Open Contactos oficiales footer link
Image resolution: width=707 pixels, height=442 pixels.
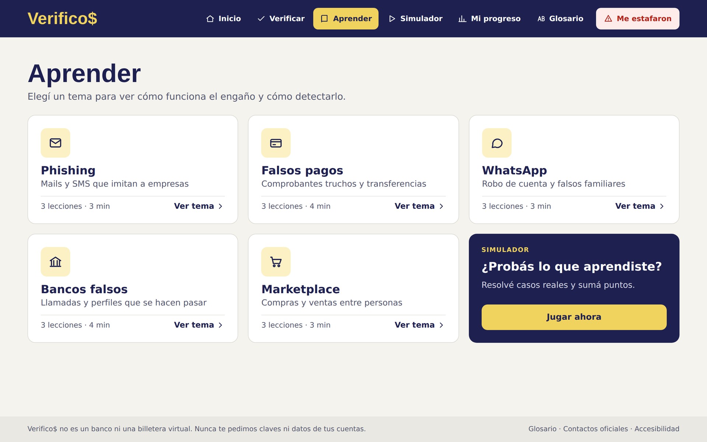595,429
